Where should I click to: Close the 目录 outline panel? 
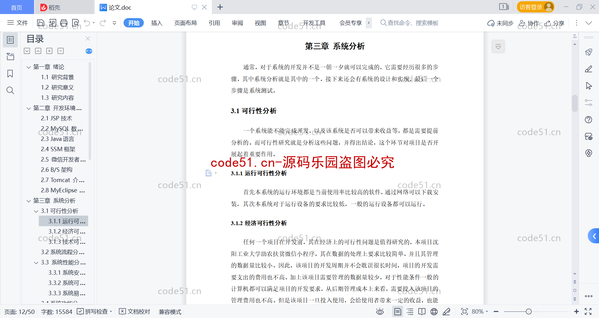point(88,39)
